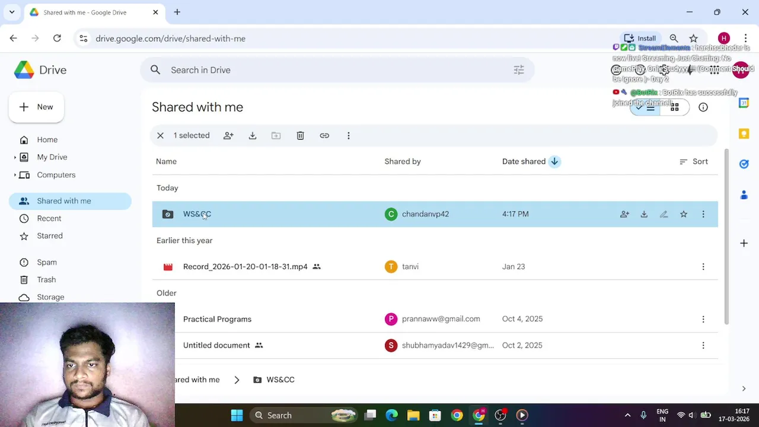Click the chandanvp42 sharer name
Screen dimensions: 759x427
(x=425, y=214)
